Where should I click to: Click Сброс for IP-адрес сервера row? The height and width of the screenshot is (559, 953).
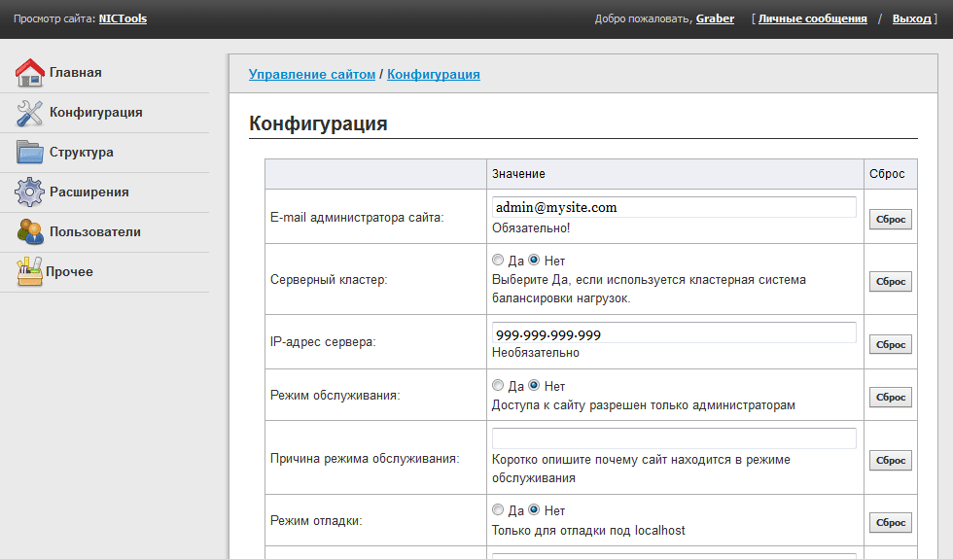[x=891, y=344]
